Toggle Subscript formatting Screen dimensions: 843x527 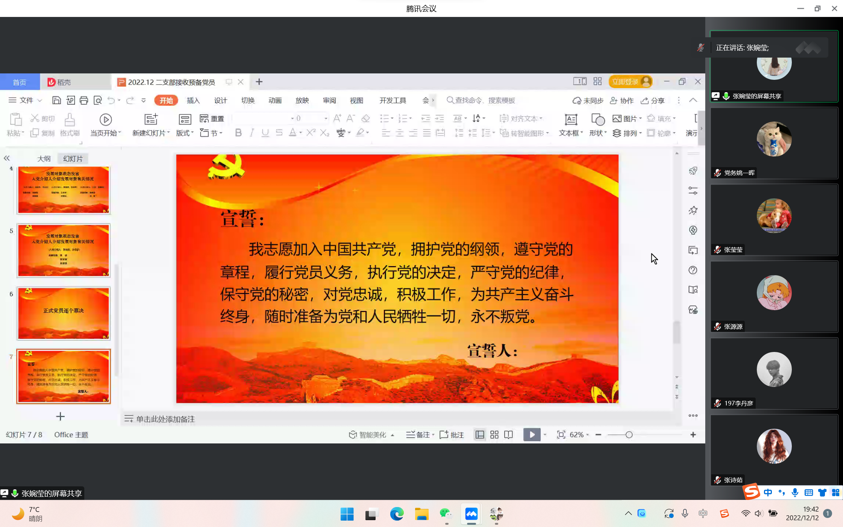click(x=324, y=133)
